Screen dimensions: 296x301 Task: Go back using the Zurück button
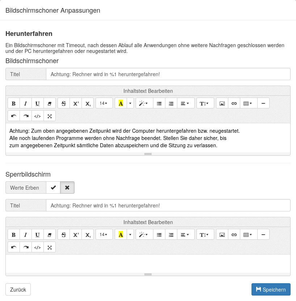coord(18,289)
